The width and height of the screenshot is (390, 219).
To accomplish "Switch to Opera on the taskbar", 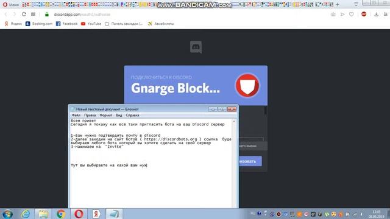I will [79, 214].
